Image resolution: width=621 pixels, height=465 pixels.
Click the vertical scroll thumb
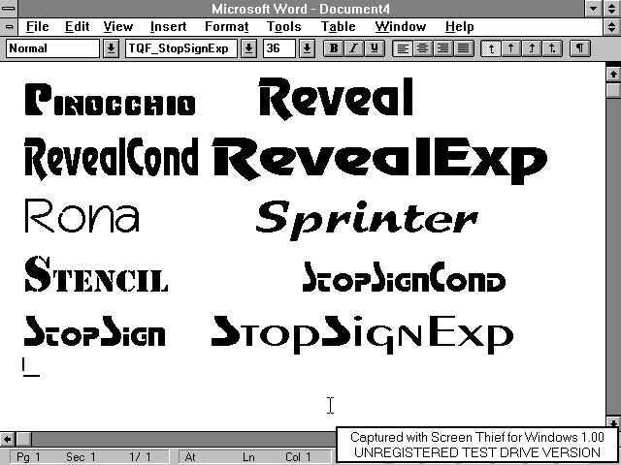click(x=613, y=89)
